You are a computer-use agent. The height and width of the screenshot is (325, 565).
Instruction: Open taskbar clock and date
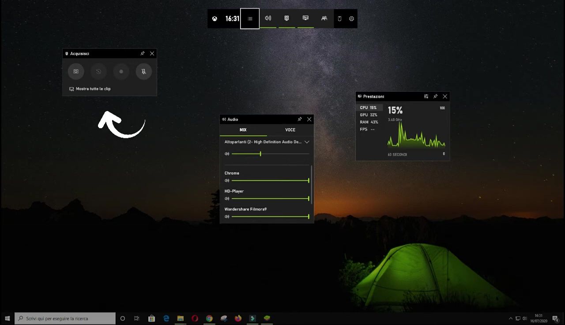coord(539,318)
